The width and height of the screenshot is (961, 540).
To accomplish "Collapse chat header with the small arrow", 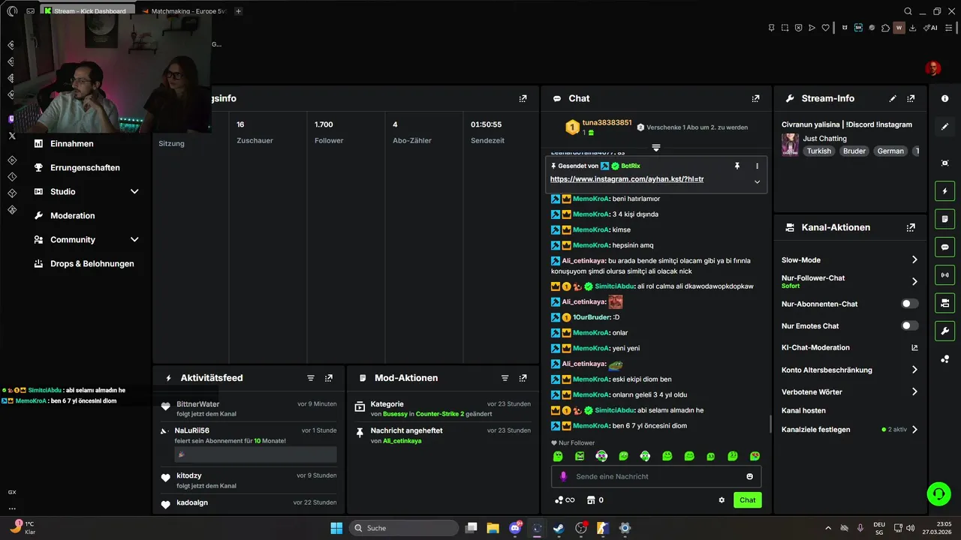I will (x=655, y=148).
